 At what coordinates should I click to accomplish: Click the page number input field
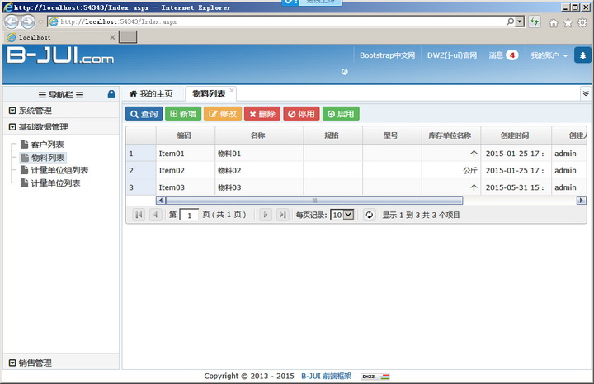click(x=189, y=215)
